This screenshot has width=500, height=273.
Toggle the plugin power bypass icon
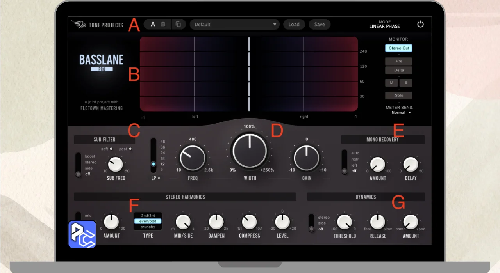(420, 24)
